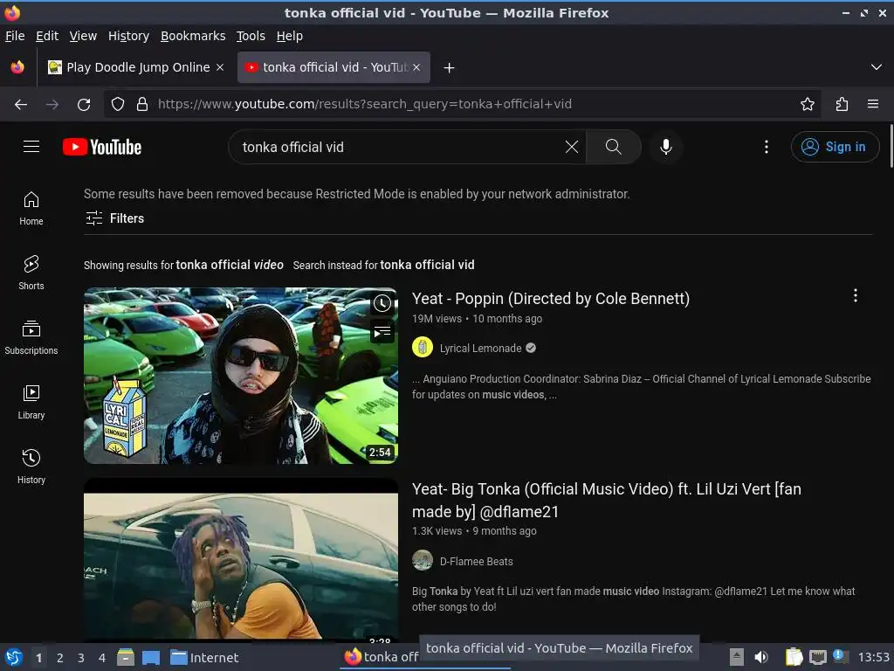Open Yeat- Big Tonka video title
The image size is (894, 671).
[607, 500]
